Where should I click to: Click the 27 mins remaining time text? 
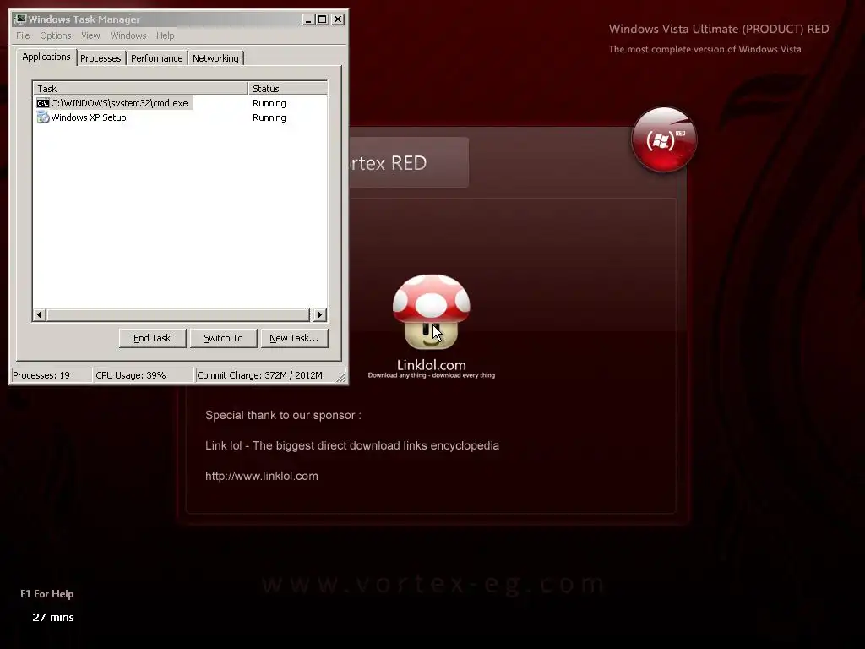pyautogui.click(x=53, y=617)
